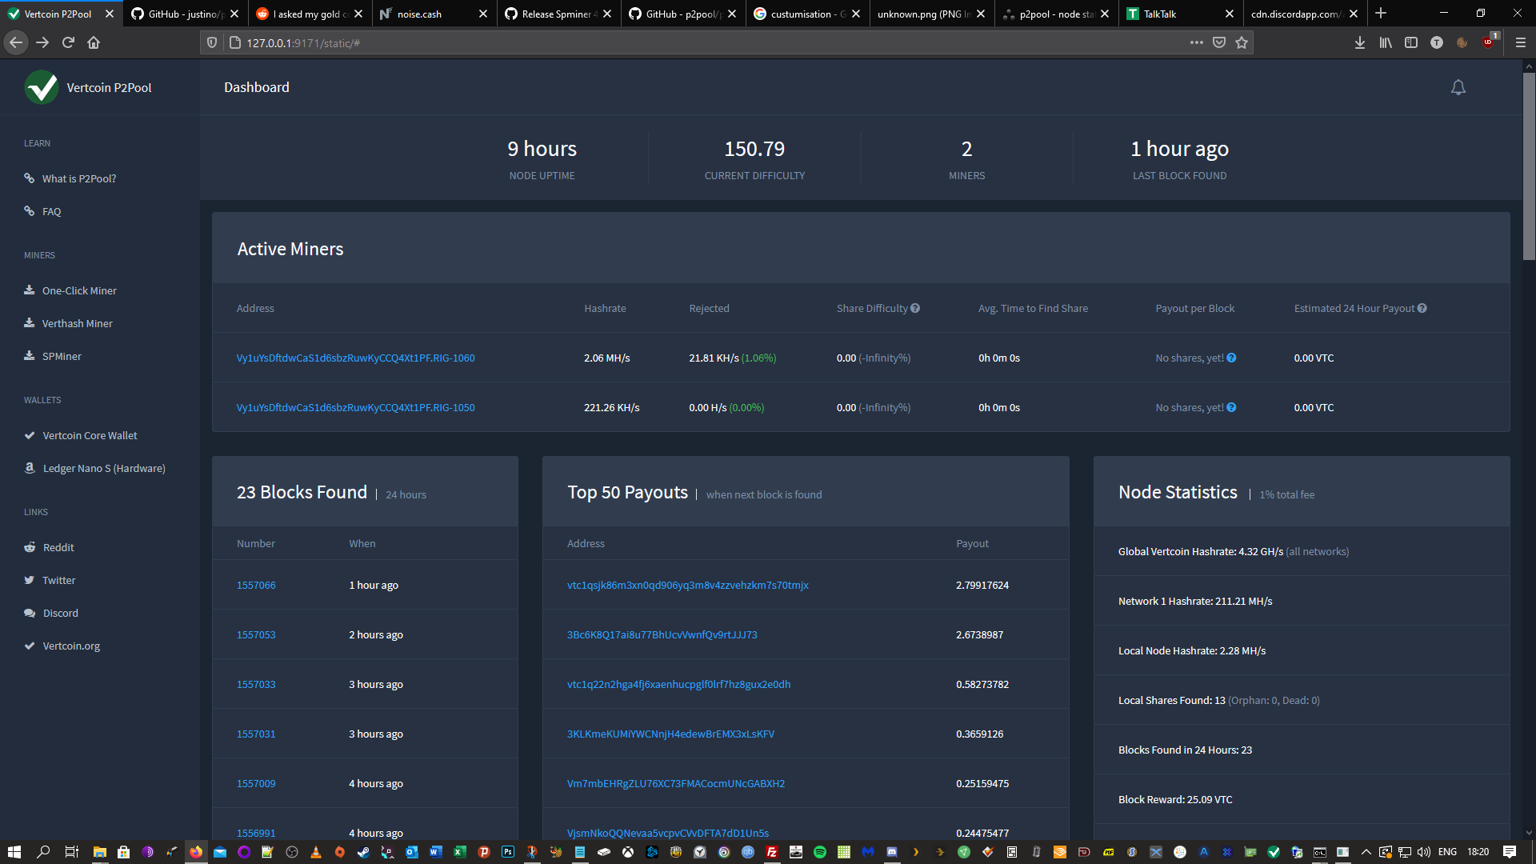Click the notification bell icon
Viewport: 1536px width, 864px height.
click(1458, 88)
